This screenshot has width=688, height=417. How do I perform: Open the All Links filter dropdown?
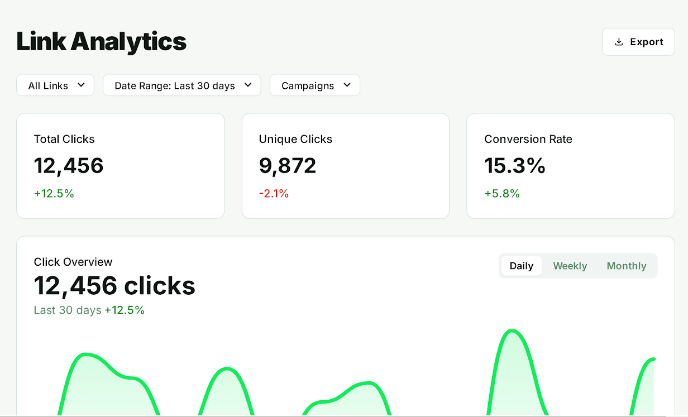(x=55, y=85)
